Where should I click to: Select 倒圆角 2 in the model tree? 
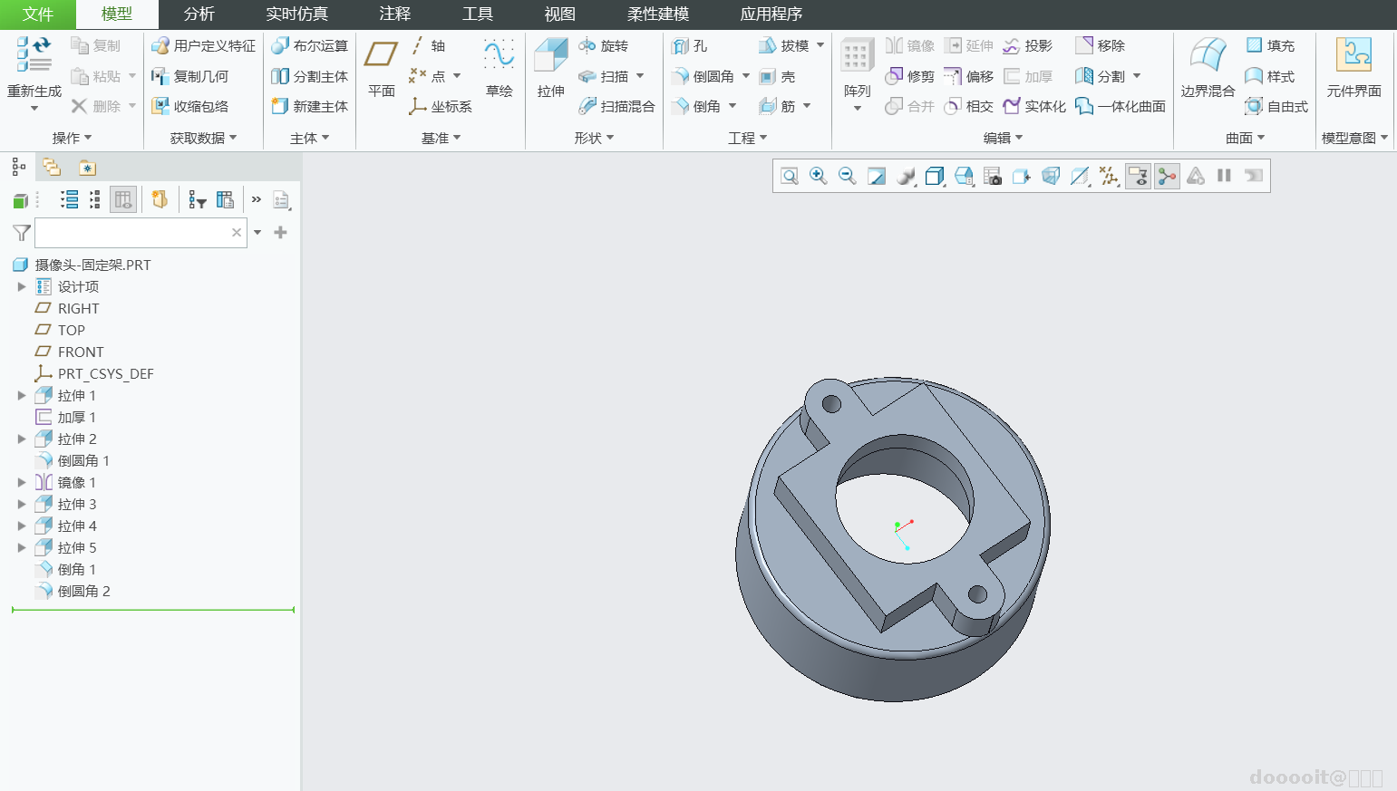click(x=83, y=592)
